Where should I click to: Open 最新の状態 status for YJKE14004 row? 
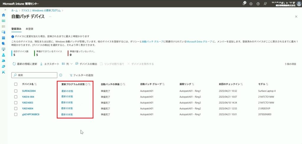[67, 109]
